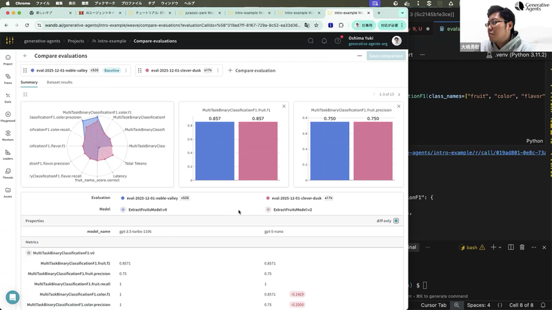The height and width of the screenshot is (310, 552).
Task: Open Traces in the left sidebar
Action: pos(8,79)
